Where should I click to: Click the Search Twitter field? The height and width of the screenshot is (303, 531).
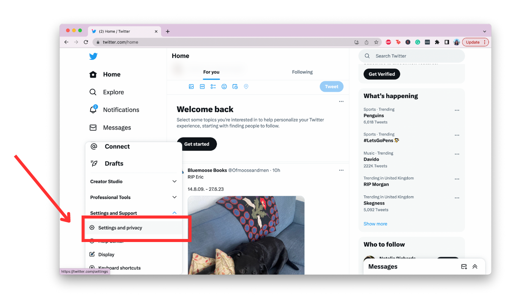[x=412, y=56]
